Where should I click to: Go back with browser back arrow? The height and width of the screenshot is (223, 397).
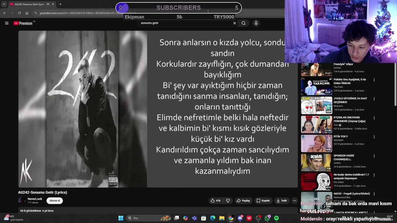coord(4,13)
